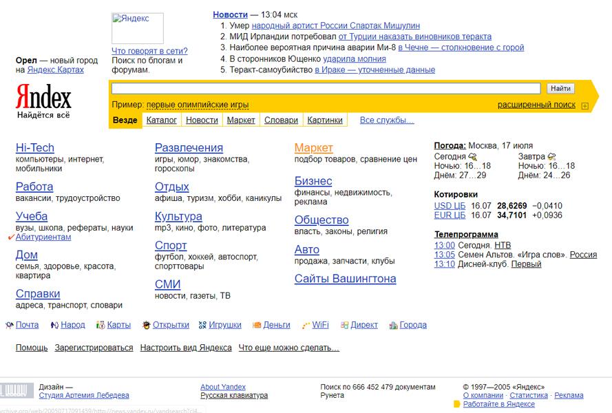Click the WiFi signal icon
The height and width of the screenshot is (413, 612).
point(306,325)
